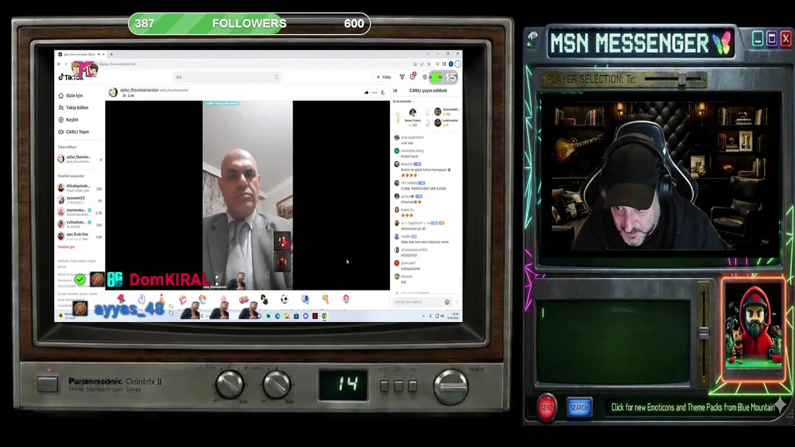
Task: Open top viewer Lamborghini profile
Action: tap(446, 122)
